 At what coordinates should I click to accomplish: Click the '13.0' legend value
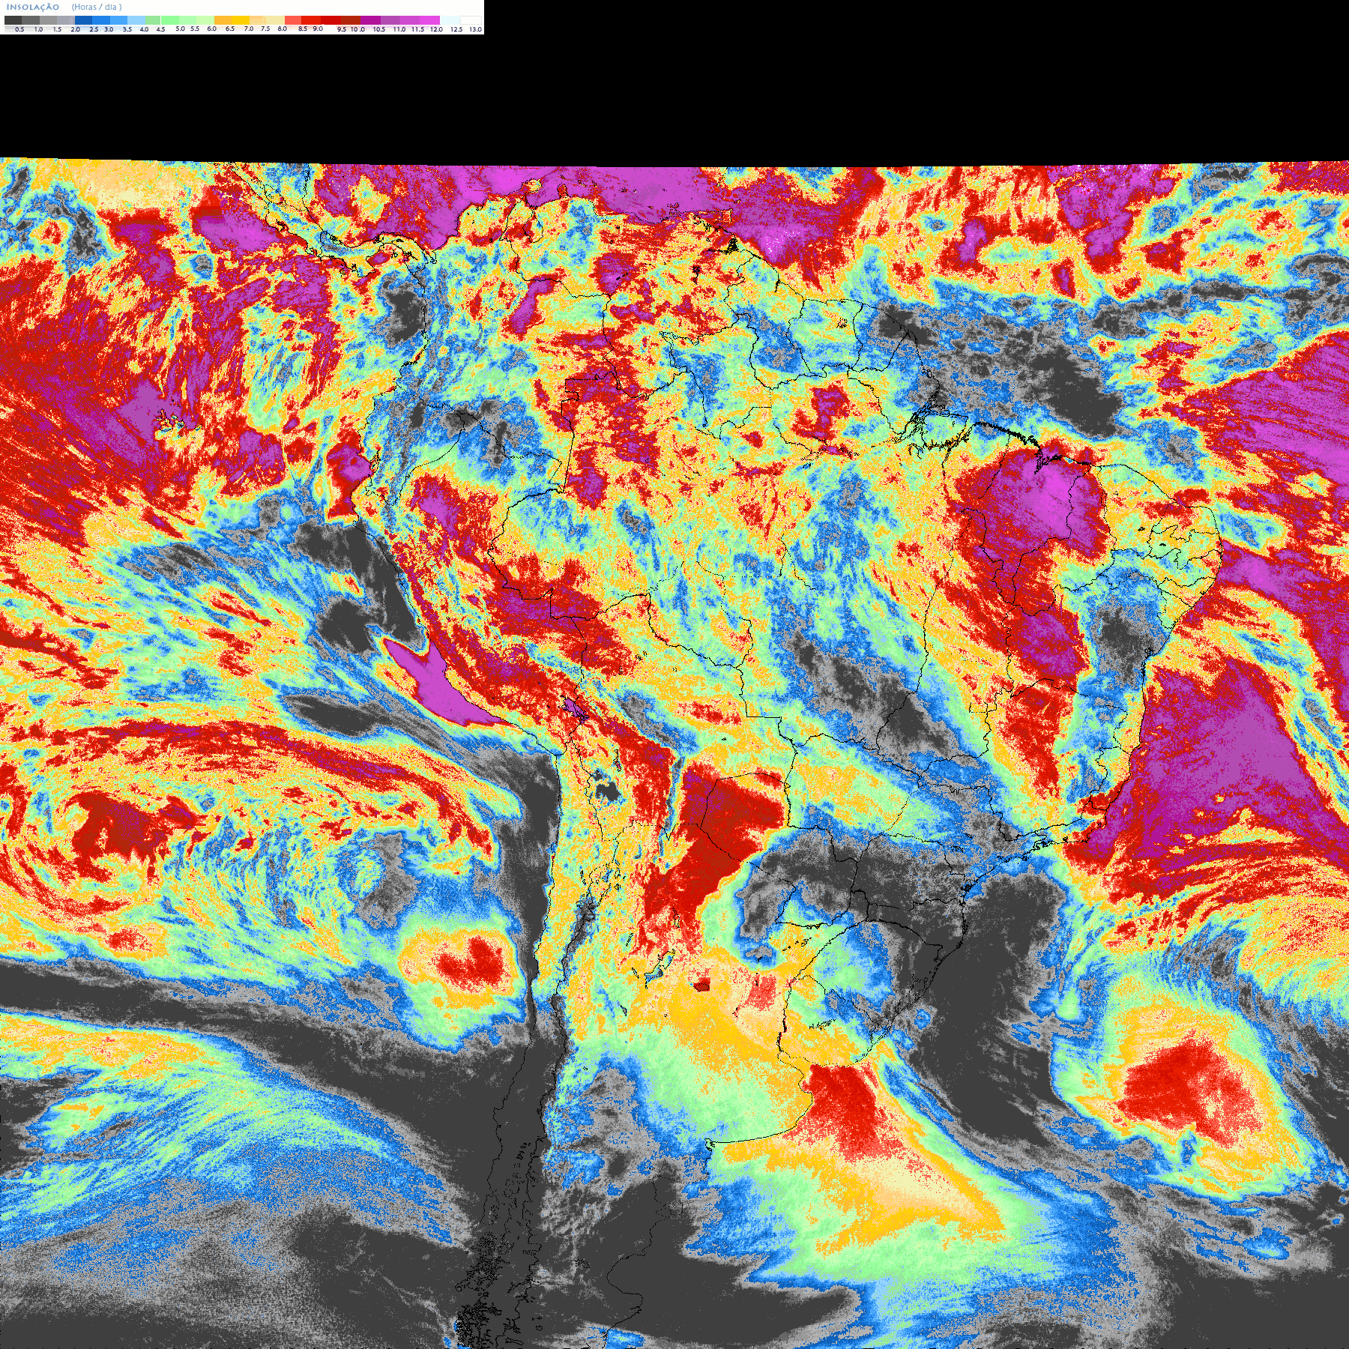(475, 29)
